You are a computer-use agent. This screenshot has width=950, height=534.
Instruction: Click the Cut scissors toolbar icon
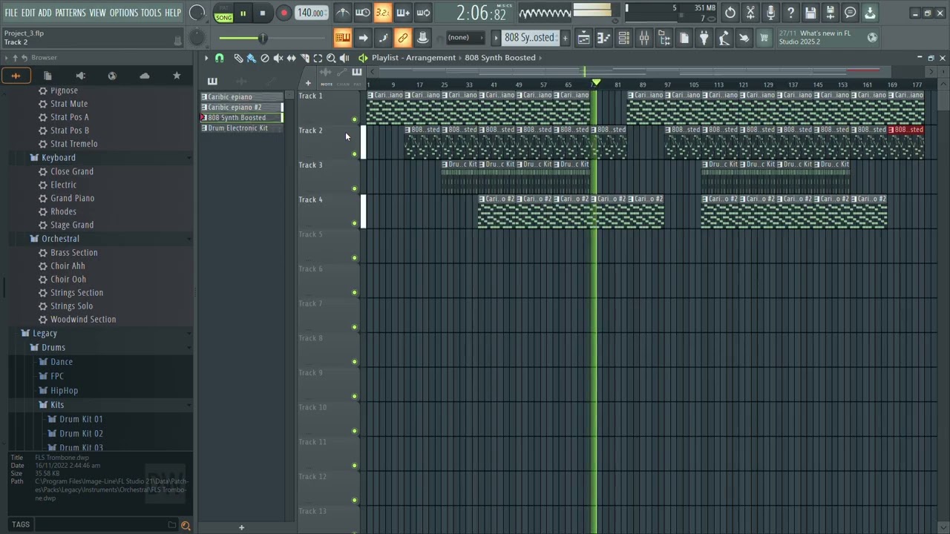pyautogui.click(x=750, y=13)
